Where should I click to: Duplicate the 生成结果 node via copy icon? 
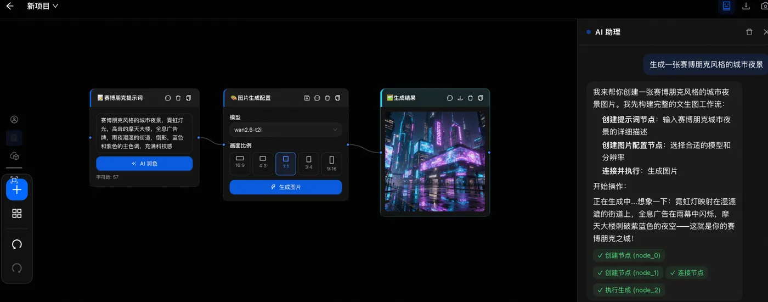coord(481,98)
